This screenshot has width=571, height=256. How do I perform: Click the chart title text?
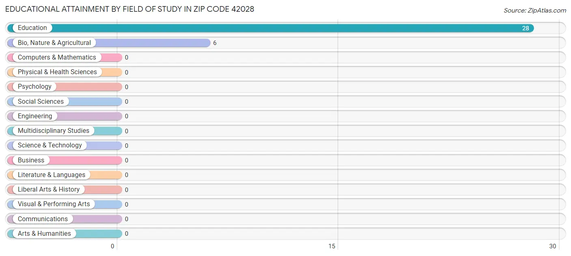130,9
